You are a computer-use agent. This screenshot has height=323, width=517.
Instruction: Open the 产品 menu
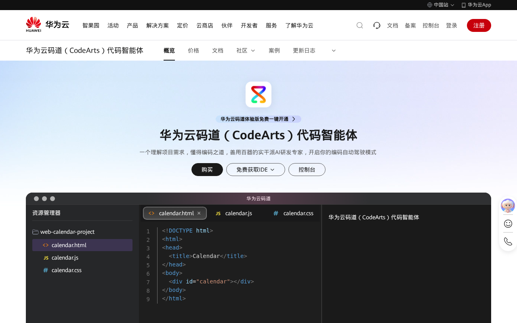[x=132, y=25]
